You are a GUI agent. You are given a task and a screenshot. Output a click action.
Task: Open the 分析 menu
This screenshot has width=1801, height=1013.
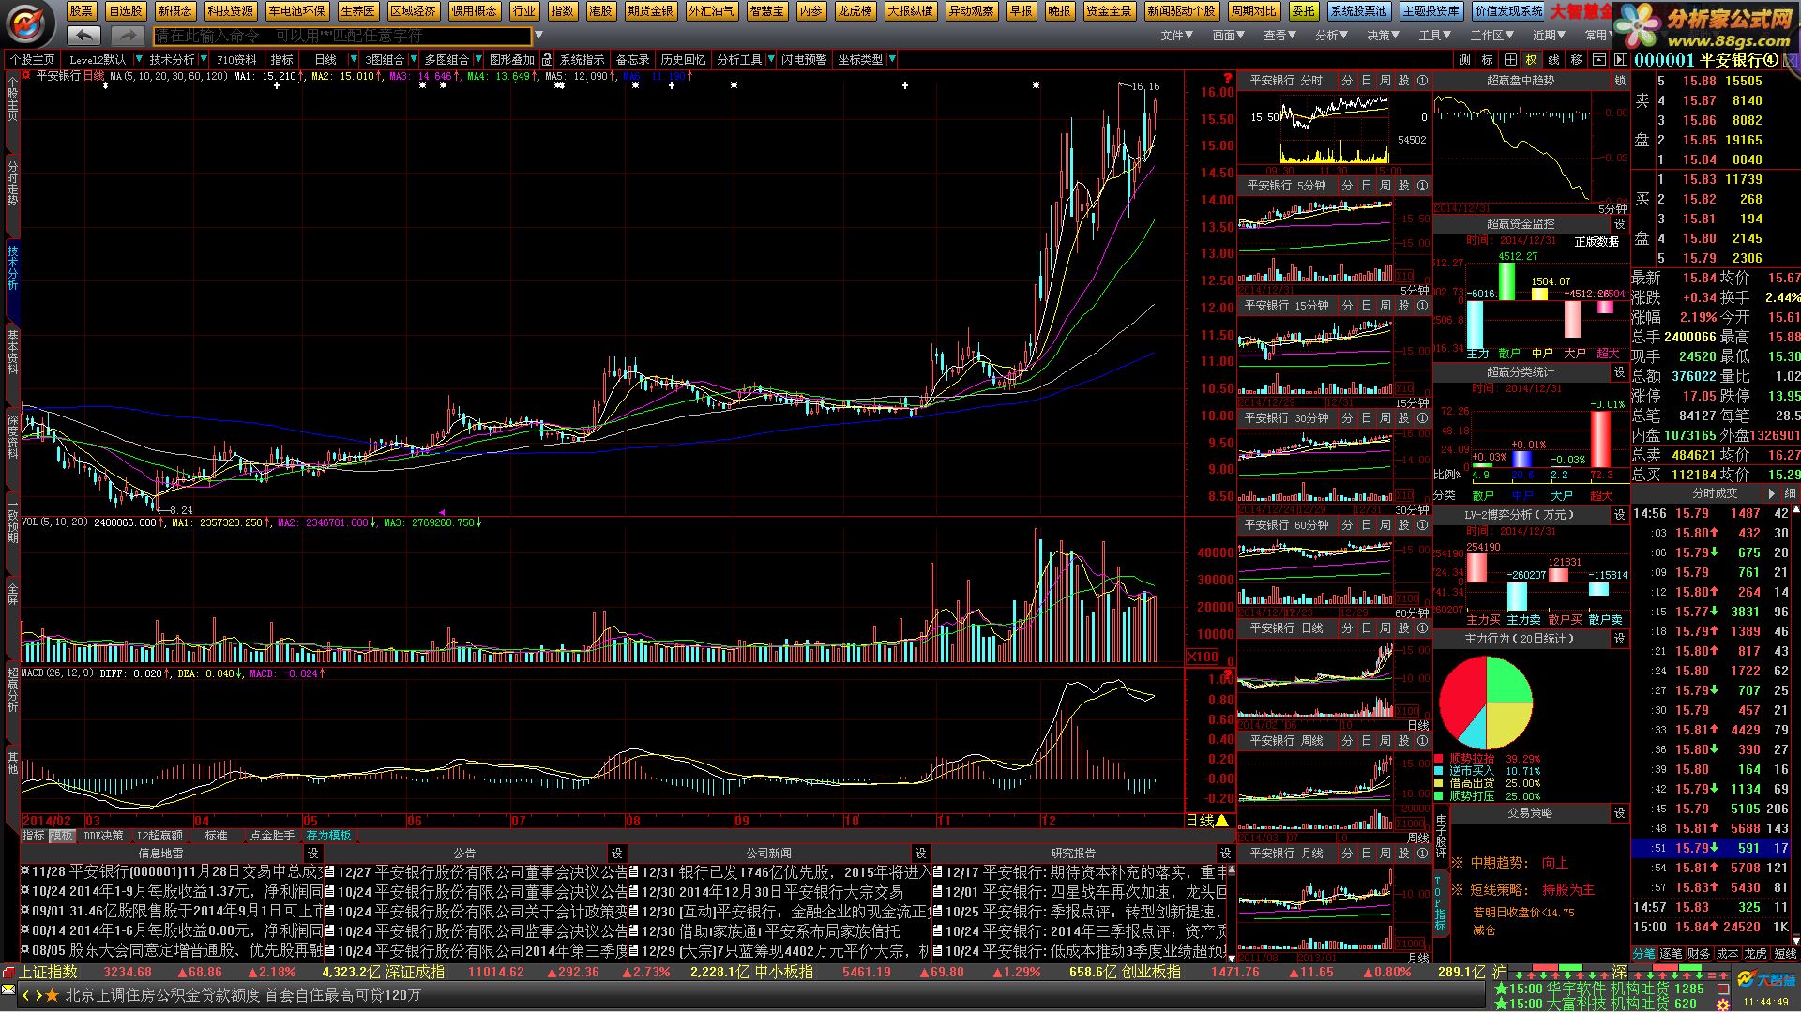tap(1331, 36)
